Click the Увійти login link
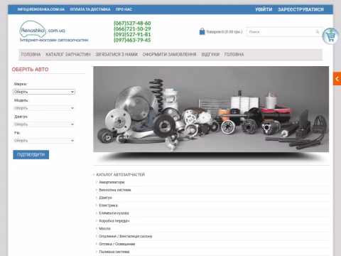341x256 pixels. click(x=264, y=9)
